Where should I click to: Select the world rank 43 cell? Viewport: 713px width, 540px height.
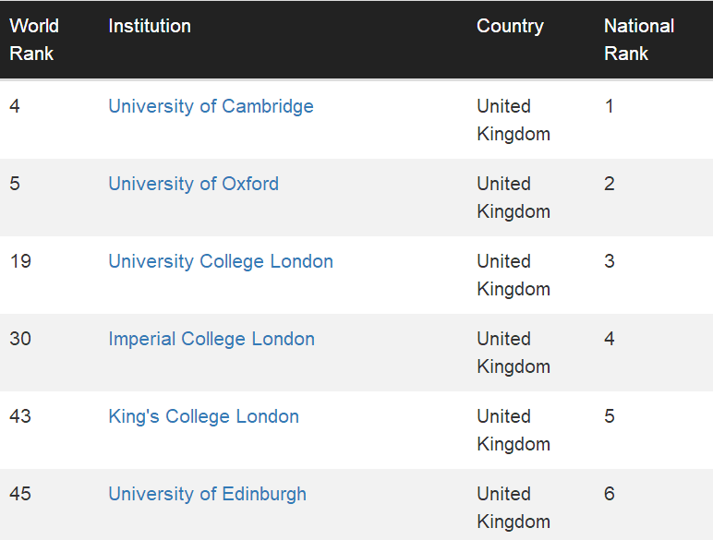point(20,416)
